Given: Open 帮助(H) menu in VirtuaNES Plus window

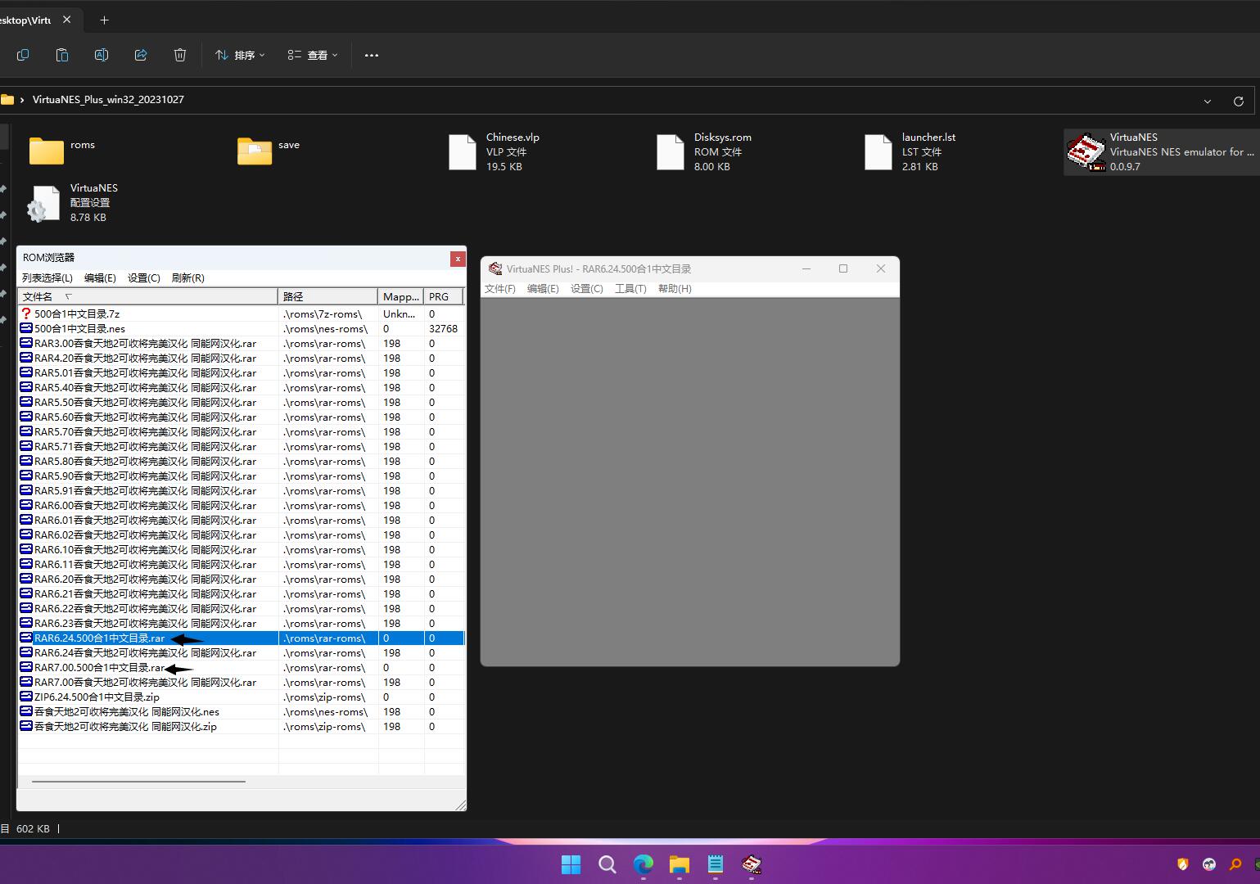Looking at the screenshot, I should pyautogui.click(x=675, y=289).
